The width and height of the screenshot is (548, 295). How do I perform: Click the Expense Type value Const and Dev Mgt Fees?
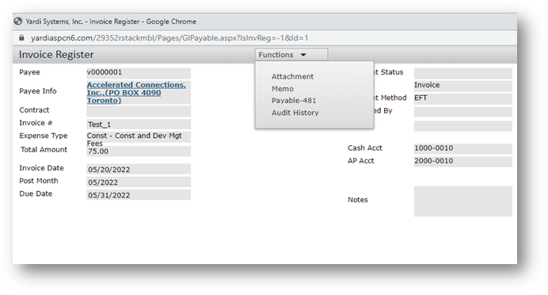pyautogui.click(x=139, y=136)
